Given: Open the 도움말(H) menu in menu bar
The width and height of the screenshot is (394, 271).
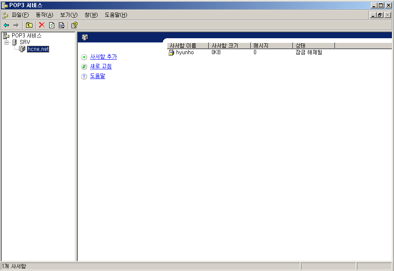Looking at the screenshot, I should point(116,15).
